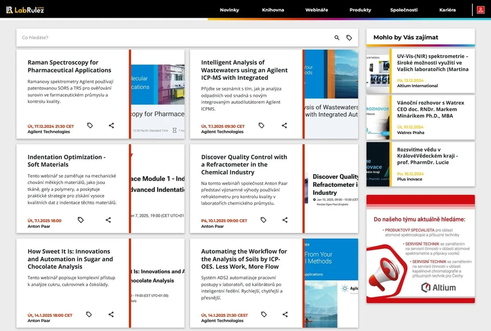Click 'Agilent Technologies' under Raman Spectroscopy card
Screen dimensions: 491x331
pos(49,132)
